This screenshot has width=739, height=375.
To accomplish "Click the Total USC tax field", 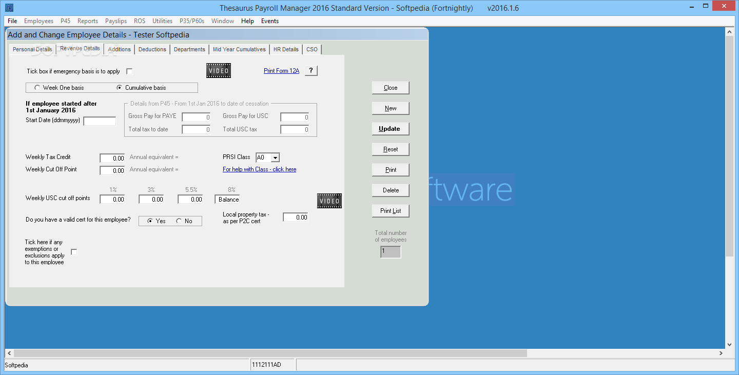I will [295, 130].
